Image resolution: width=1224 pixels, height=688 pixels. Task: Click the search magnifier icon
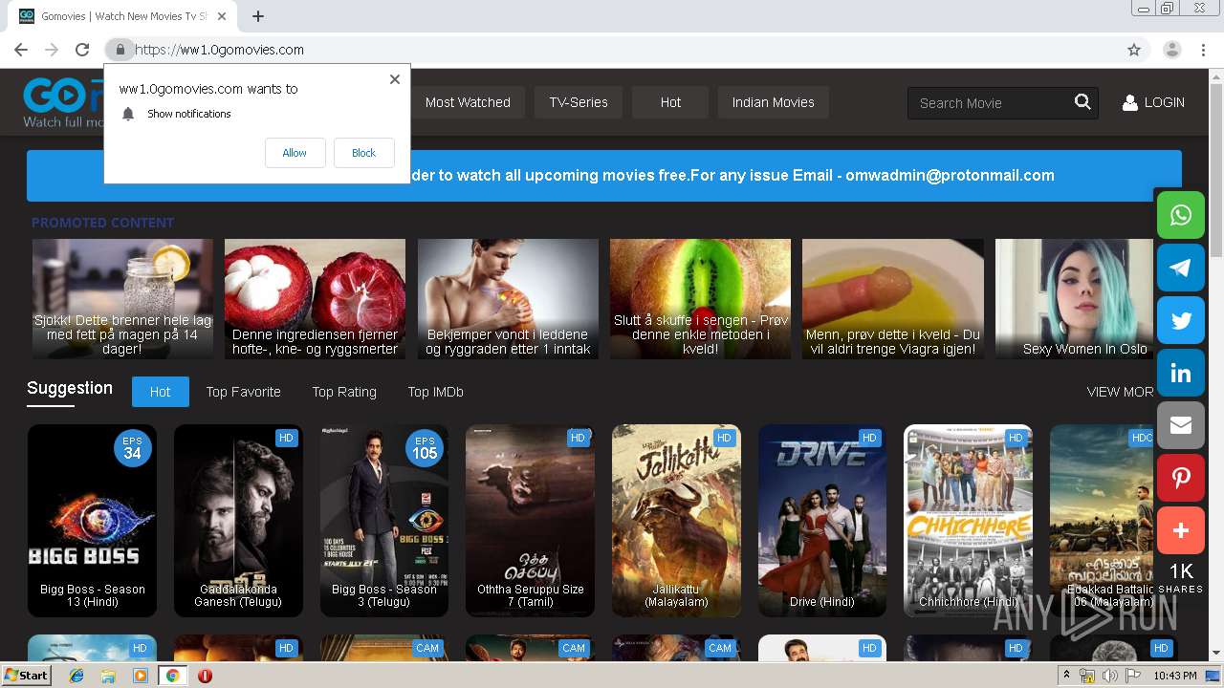point(1082,102)
